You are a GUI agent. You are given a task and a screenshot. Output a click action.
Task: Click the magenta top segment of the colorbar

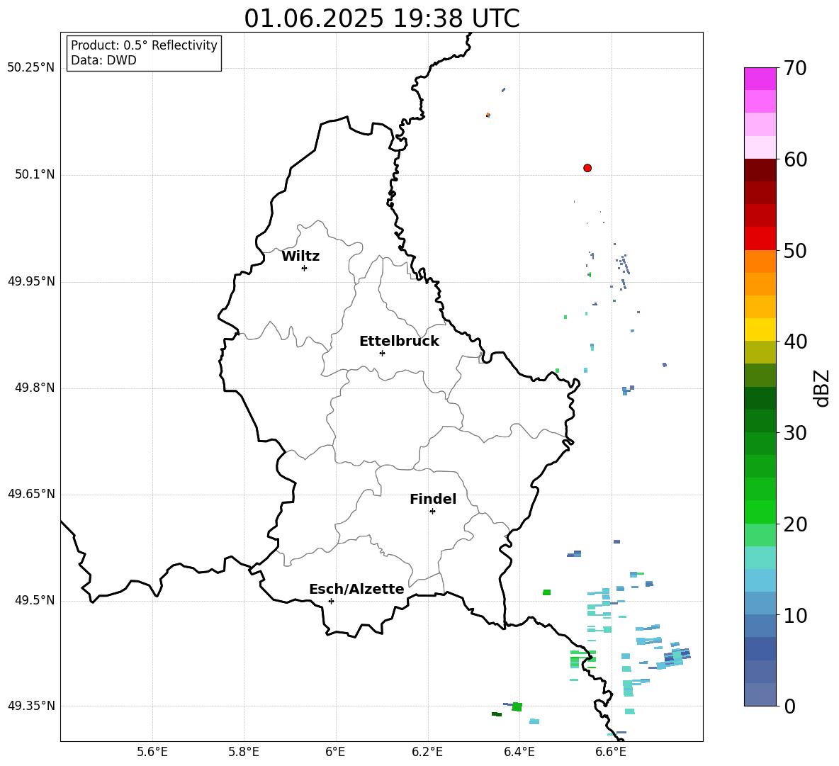click(760, 79)
